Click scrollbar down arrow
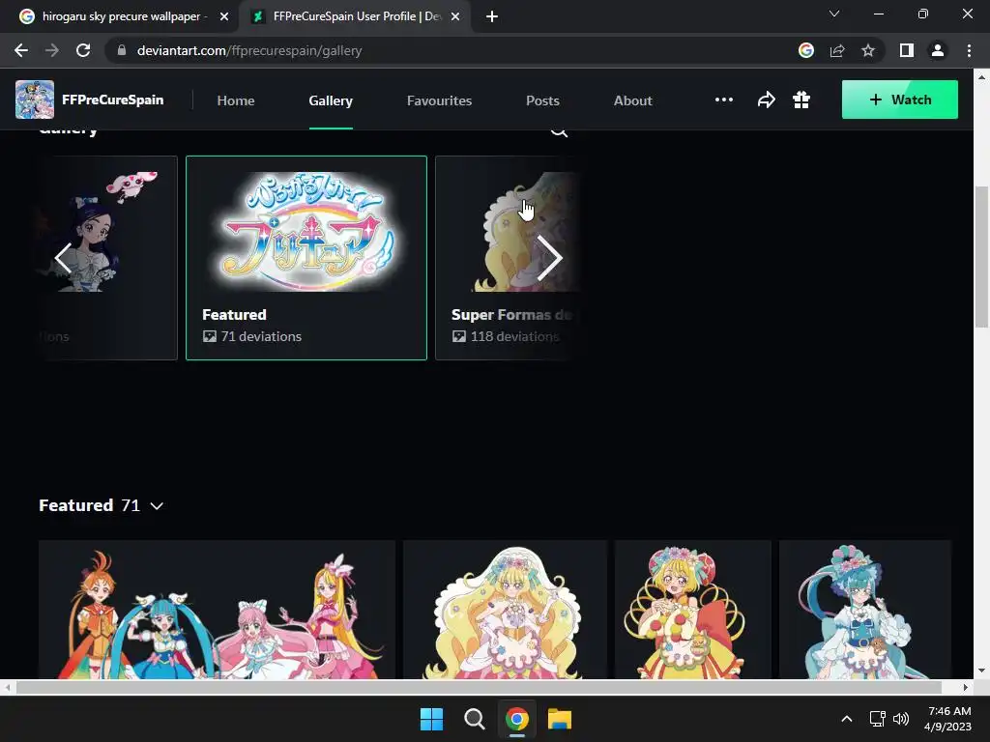990x742 pixels. [982, 671]
